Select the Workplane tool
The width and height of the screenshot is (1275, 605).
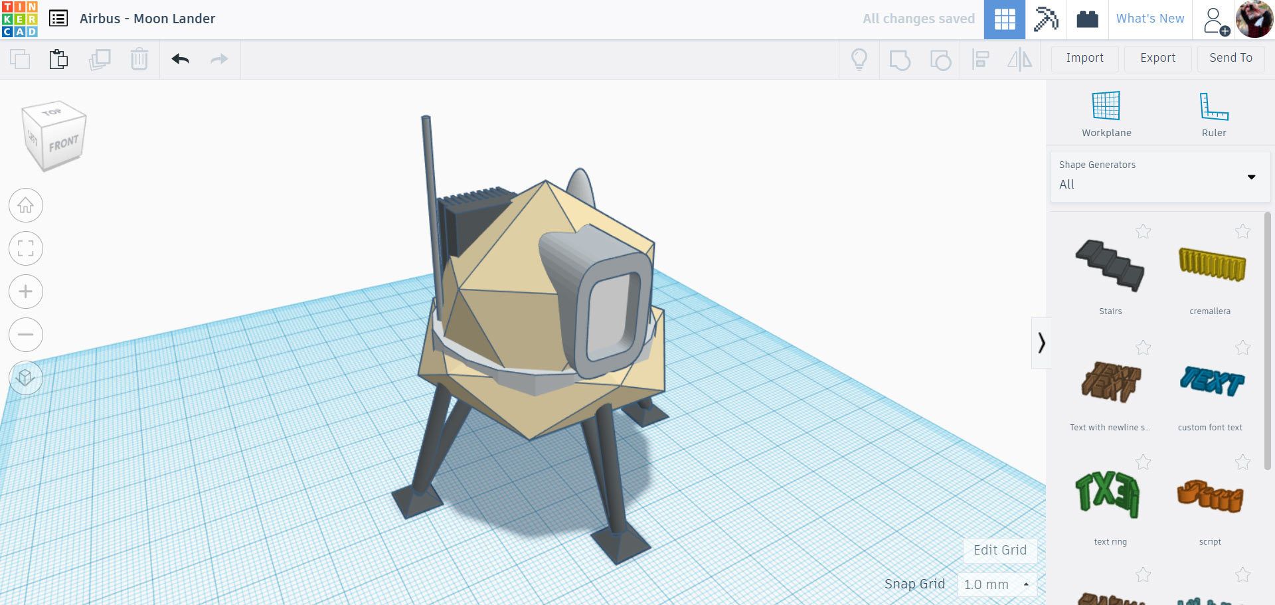1106,113
